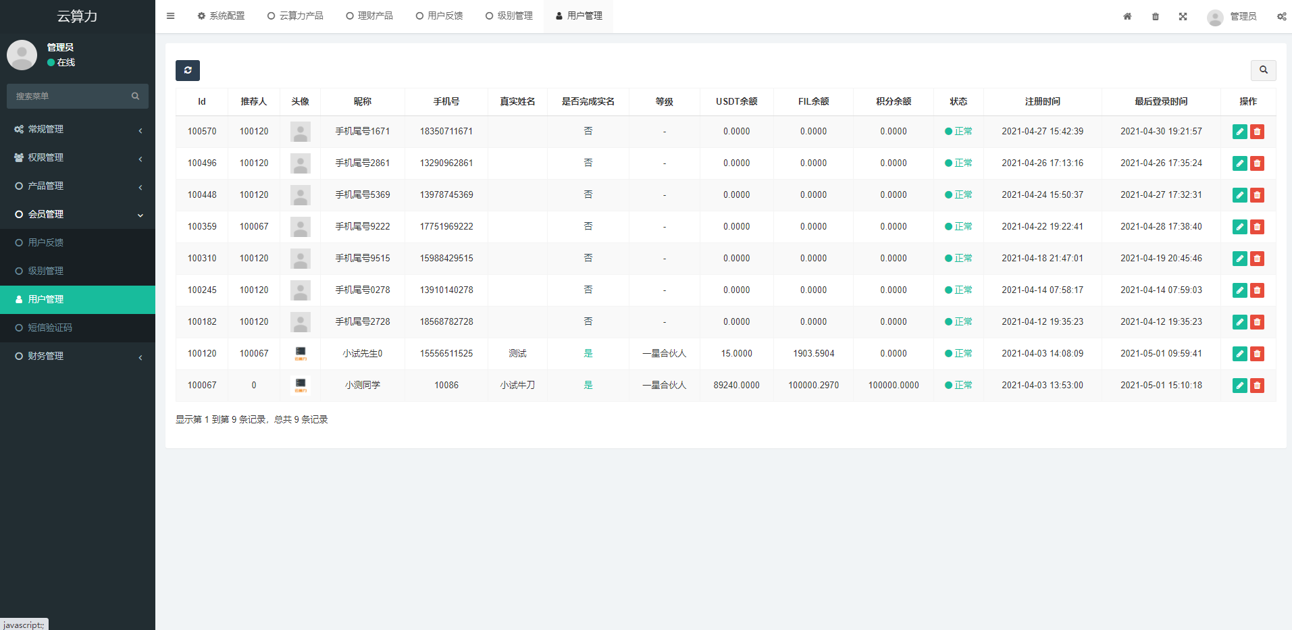Clear cache with the top trash icon
This screenshot has height=630, width=1292.
1155,16
